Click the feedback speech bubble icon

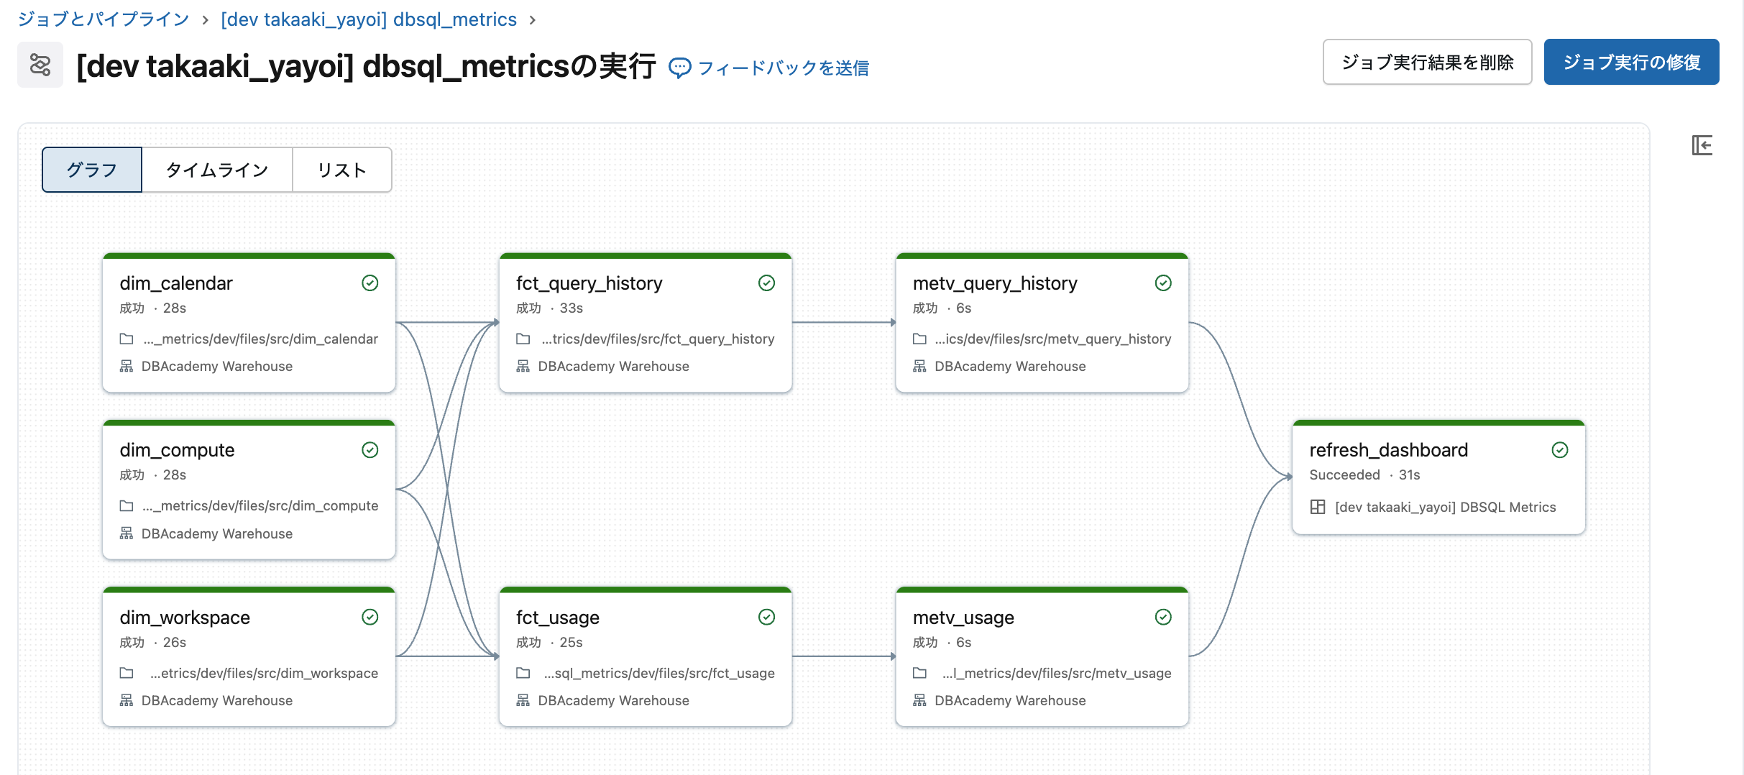click(679, 68)
